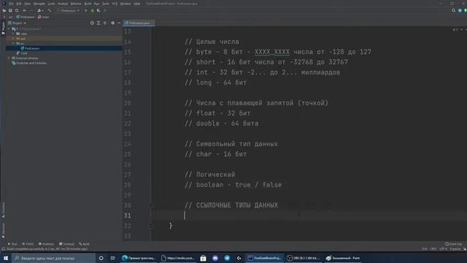Click the Debug bug icon
The image size is (467, 263).
(x=92, y=10)
